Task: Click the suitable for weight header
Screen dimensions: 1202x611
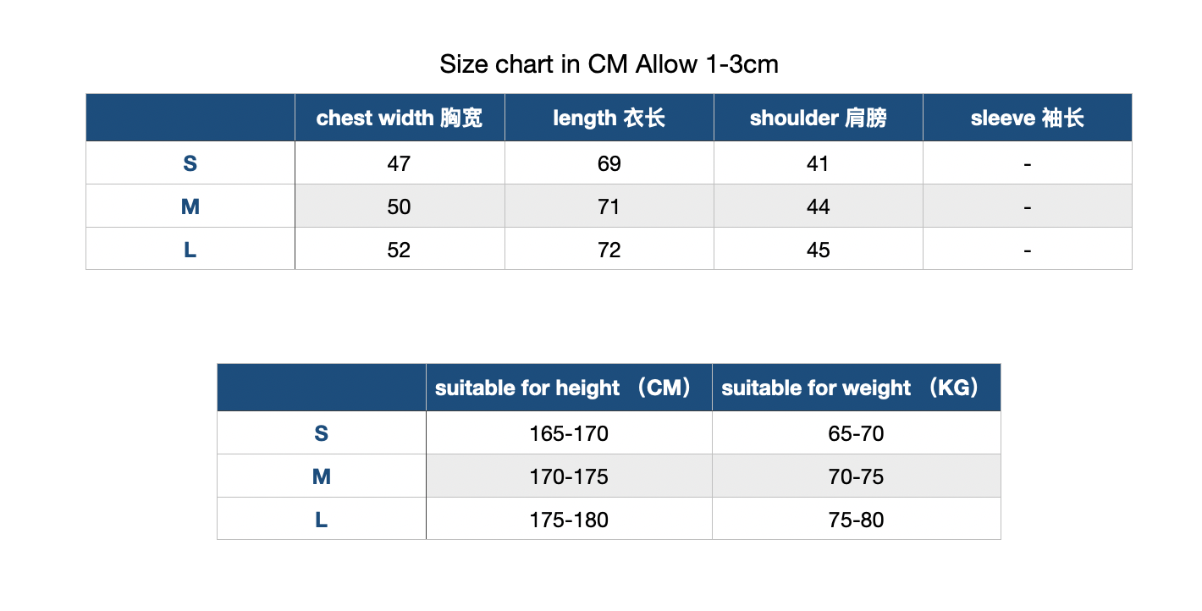Action: [x=857, y=388]
